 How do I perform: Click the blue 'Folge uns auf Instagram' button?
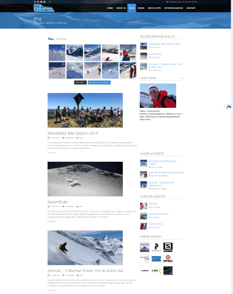[99, 83]
